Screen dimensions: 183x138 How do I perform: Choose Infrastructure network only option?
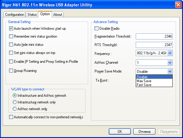(x=15, y=102)
